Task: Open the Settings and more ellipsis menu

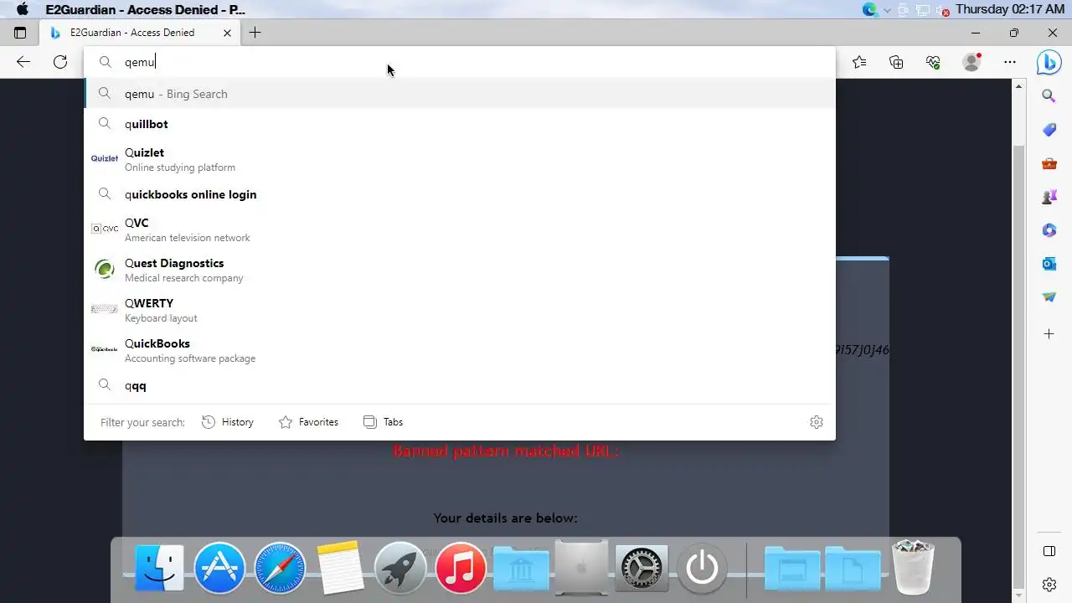Action: (1010, 62)
